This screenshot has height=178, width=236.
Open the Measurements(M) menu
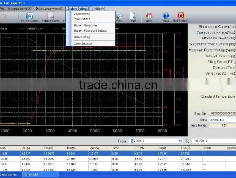(20, 9)
